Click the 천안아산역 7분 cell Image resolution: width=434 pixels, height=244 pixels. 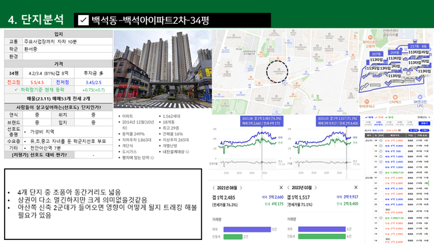(x=68, y=148)
